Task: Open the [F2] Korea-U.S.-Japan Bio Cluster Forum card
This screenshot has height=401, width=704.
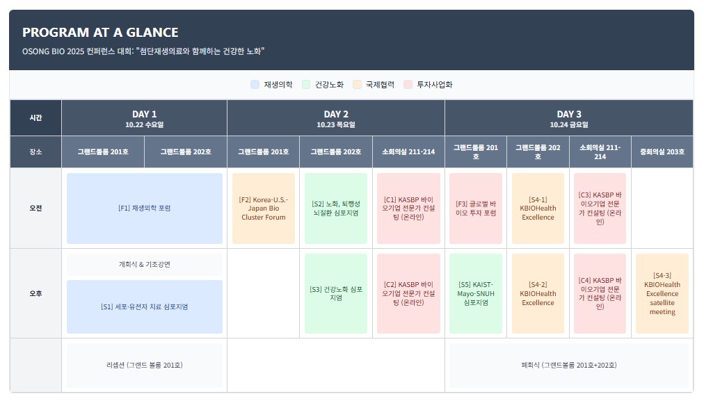Action: pos(263,208)
